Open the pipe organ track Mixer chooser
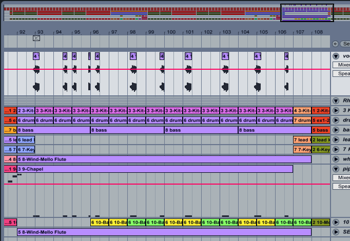This screenshot has width=350, height=241. tap(341, 177)
